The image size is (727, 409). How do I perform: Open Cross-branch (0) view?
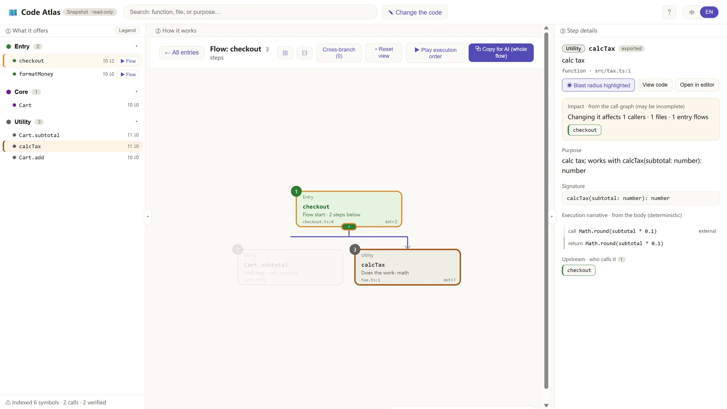[x=339, y=53]
